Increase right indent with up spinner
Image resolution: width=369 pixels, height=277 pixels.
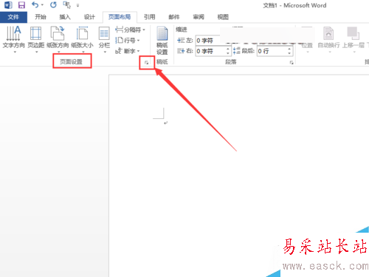pos(228,49)
